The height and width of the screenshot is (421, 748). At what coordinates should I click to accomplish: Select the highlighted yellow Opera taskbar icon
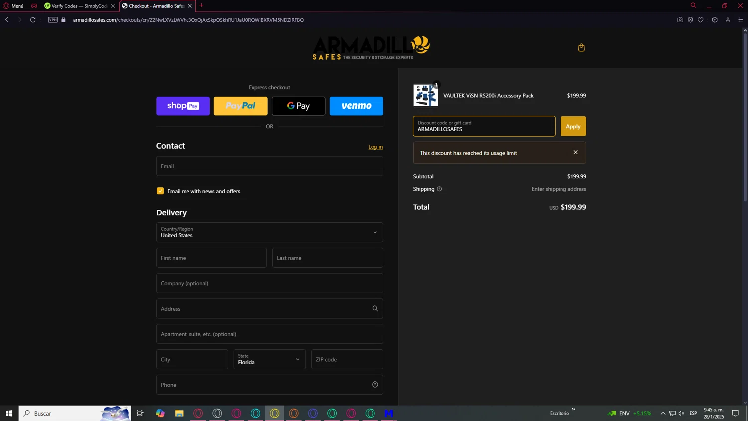pos(275,413)
